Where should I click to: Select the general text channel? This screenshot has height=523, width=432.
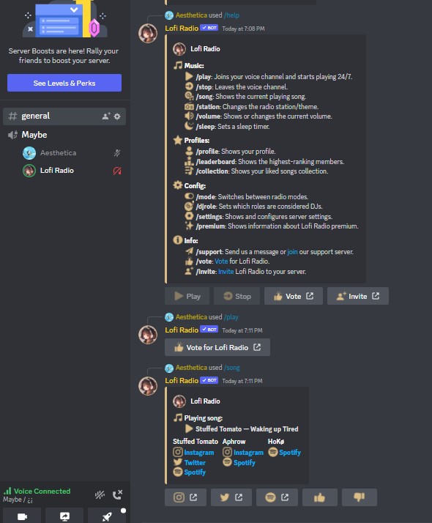coord(64,116)
